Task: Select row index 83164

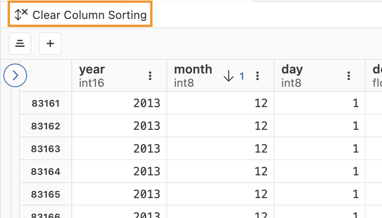Action: tap(46, 172)
